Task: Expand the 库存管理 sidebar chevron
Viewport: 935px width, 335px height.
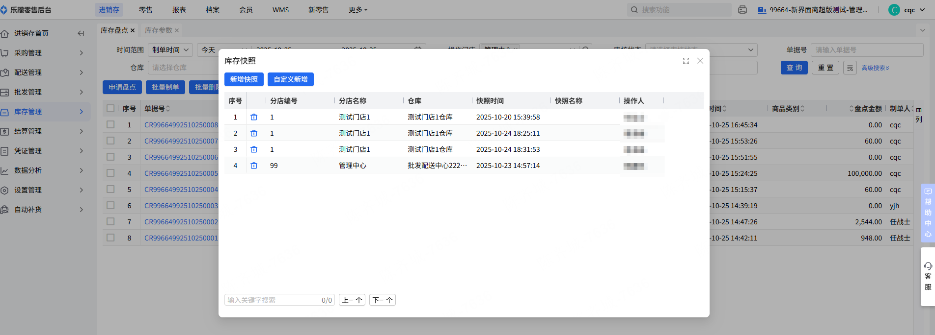Action: [82, 112]
